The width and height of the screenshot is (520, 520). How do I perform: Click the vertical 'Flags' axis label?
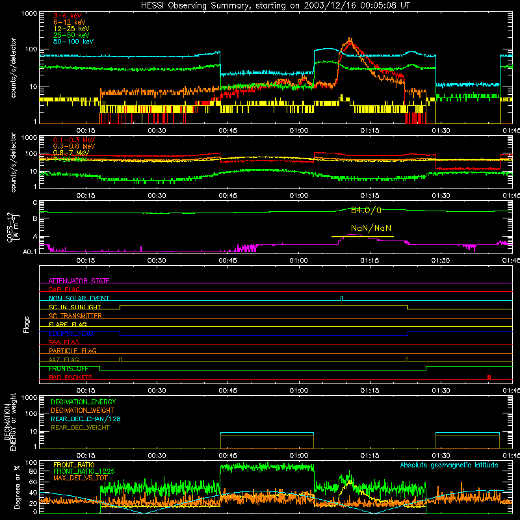pyautogui.click(x=26, y=324)
